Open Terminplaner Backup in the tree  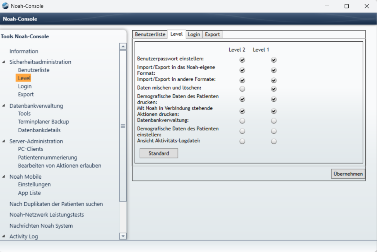43,122
